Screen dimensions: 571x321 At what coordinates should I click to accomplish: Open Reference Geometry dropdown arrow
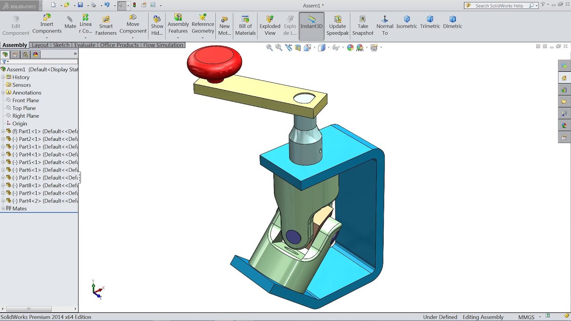point(203,38)
